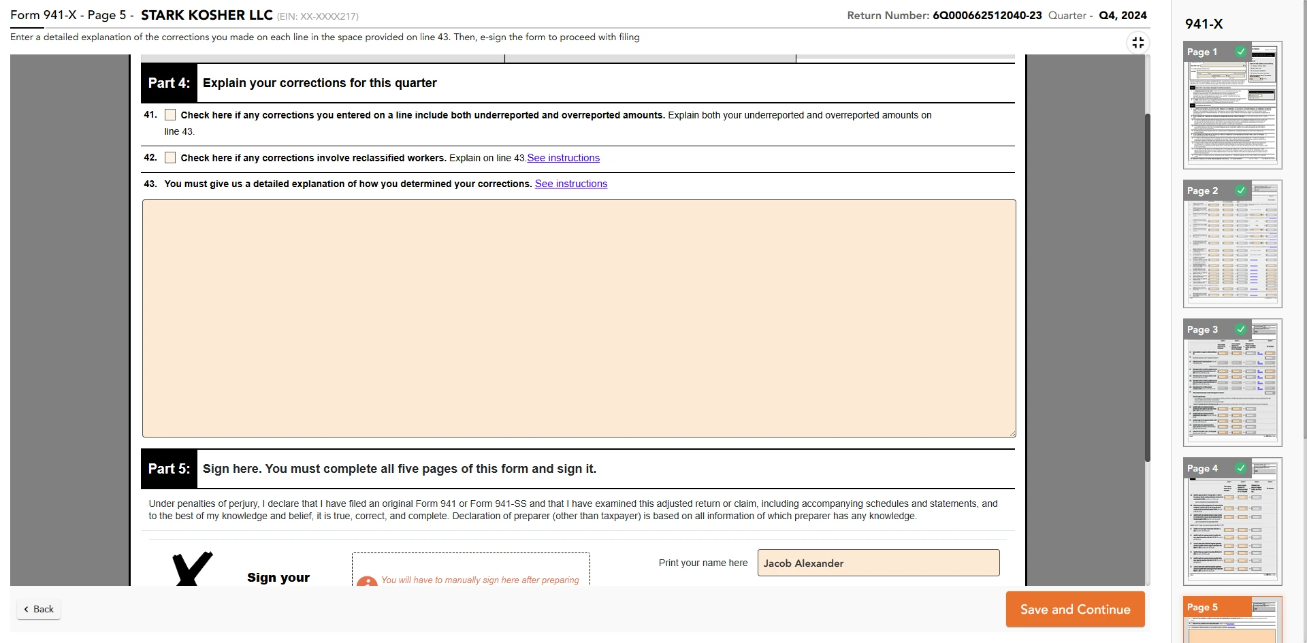
Task: Click the Part 4 heading label
Action: (x=169, y=83)
